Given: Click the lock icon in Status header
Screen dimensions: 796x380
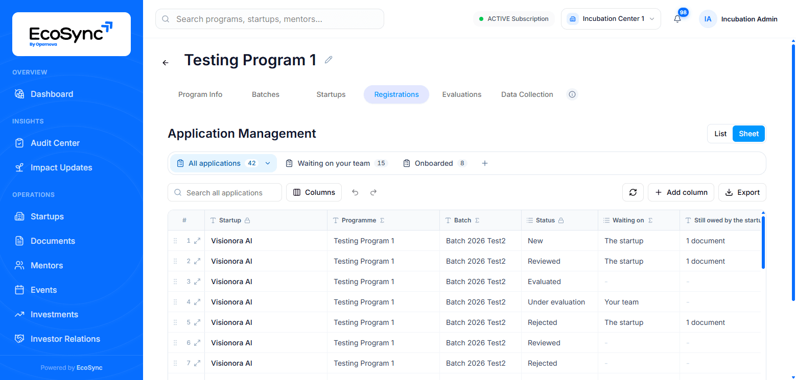Looking at the screenshot, I should point(561,220).
